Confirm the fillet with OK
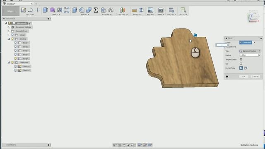 (244, 77)
